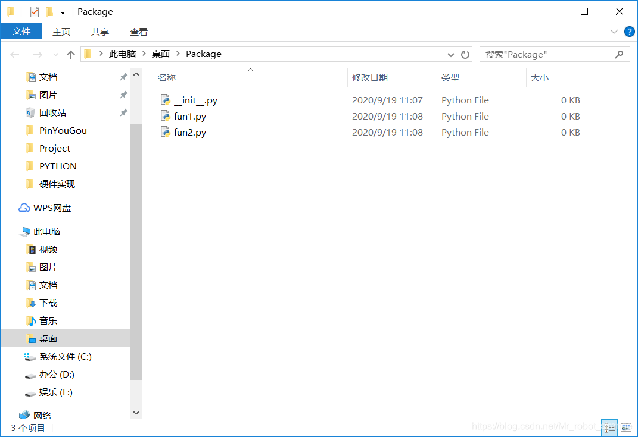Open the PinYouGou folder in the sidebar
This screenshot has height=437, width=638.
click(x=63, y=130)
